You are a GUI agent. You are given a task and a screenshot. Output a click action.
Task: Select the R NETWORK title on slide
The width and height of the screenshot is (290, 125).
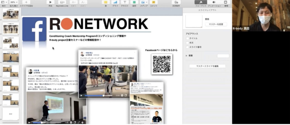point(99,24)
